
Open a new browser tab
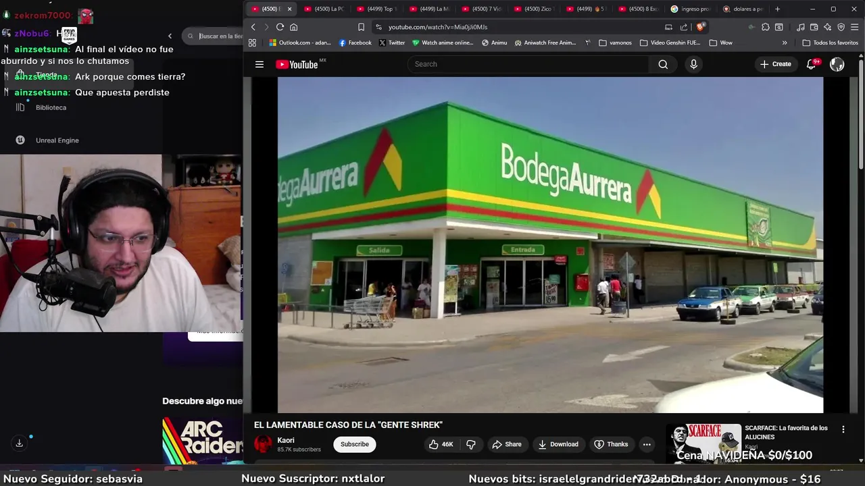tap(777, 9)
